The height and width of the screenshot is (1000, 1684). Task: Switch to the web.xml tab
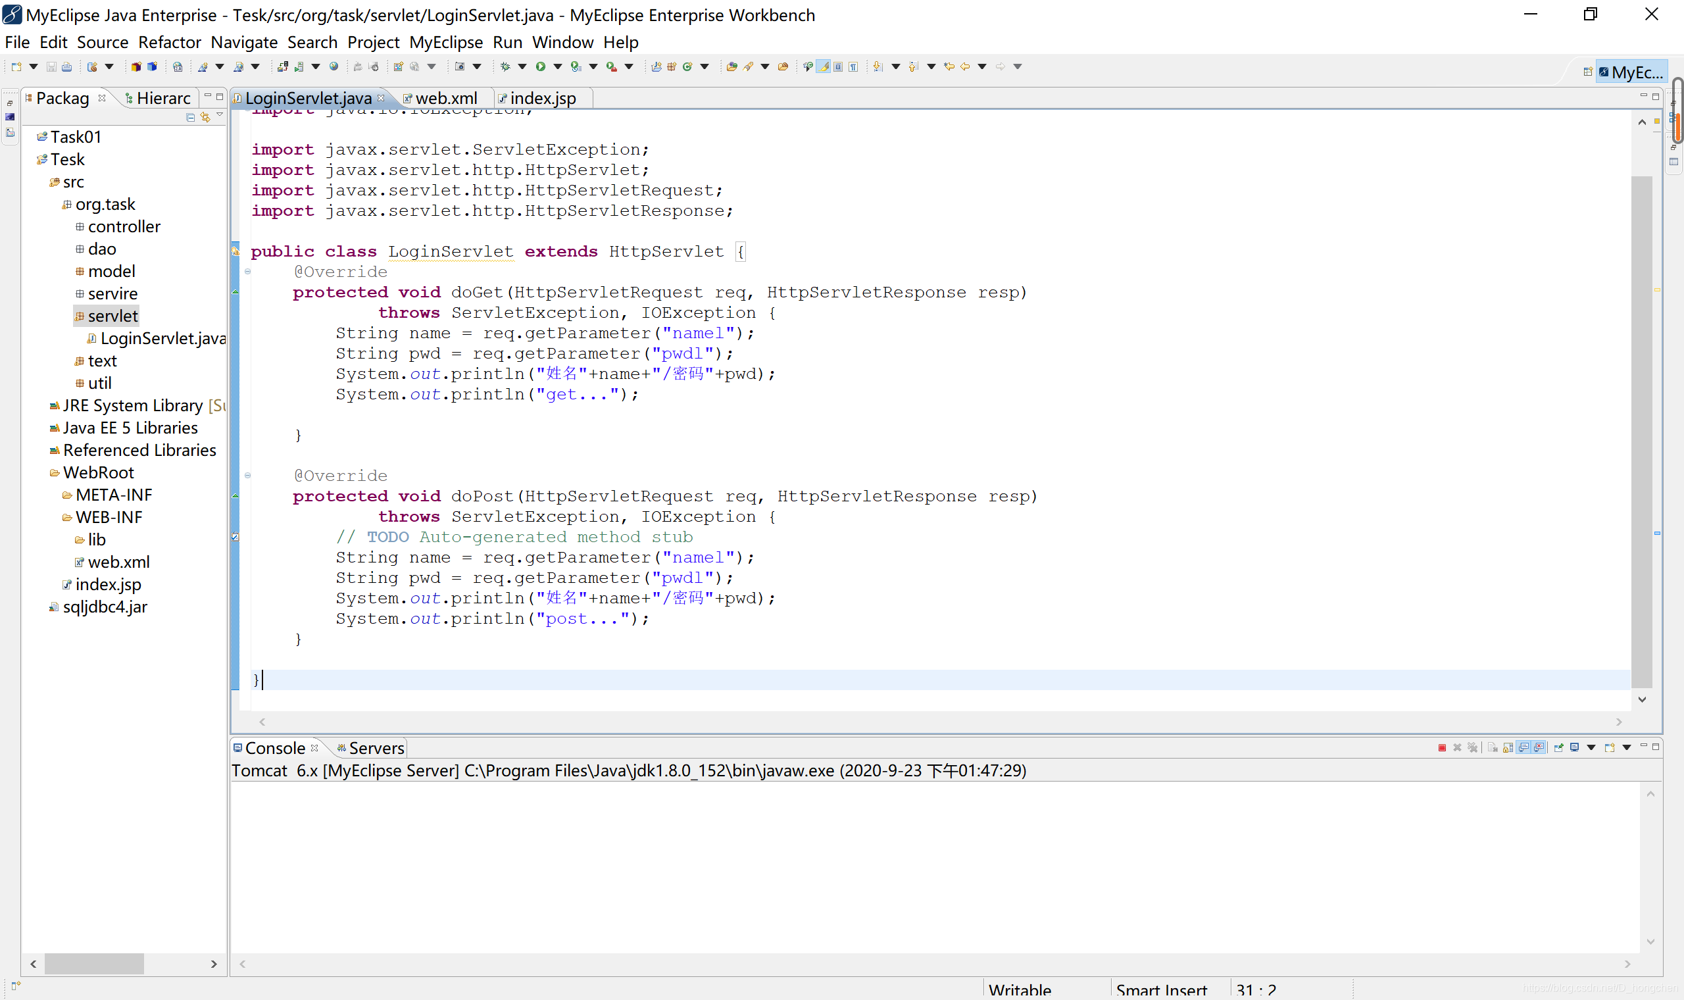447,97
